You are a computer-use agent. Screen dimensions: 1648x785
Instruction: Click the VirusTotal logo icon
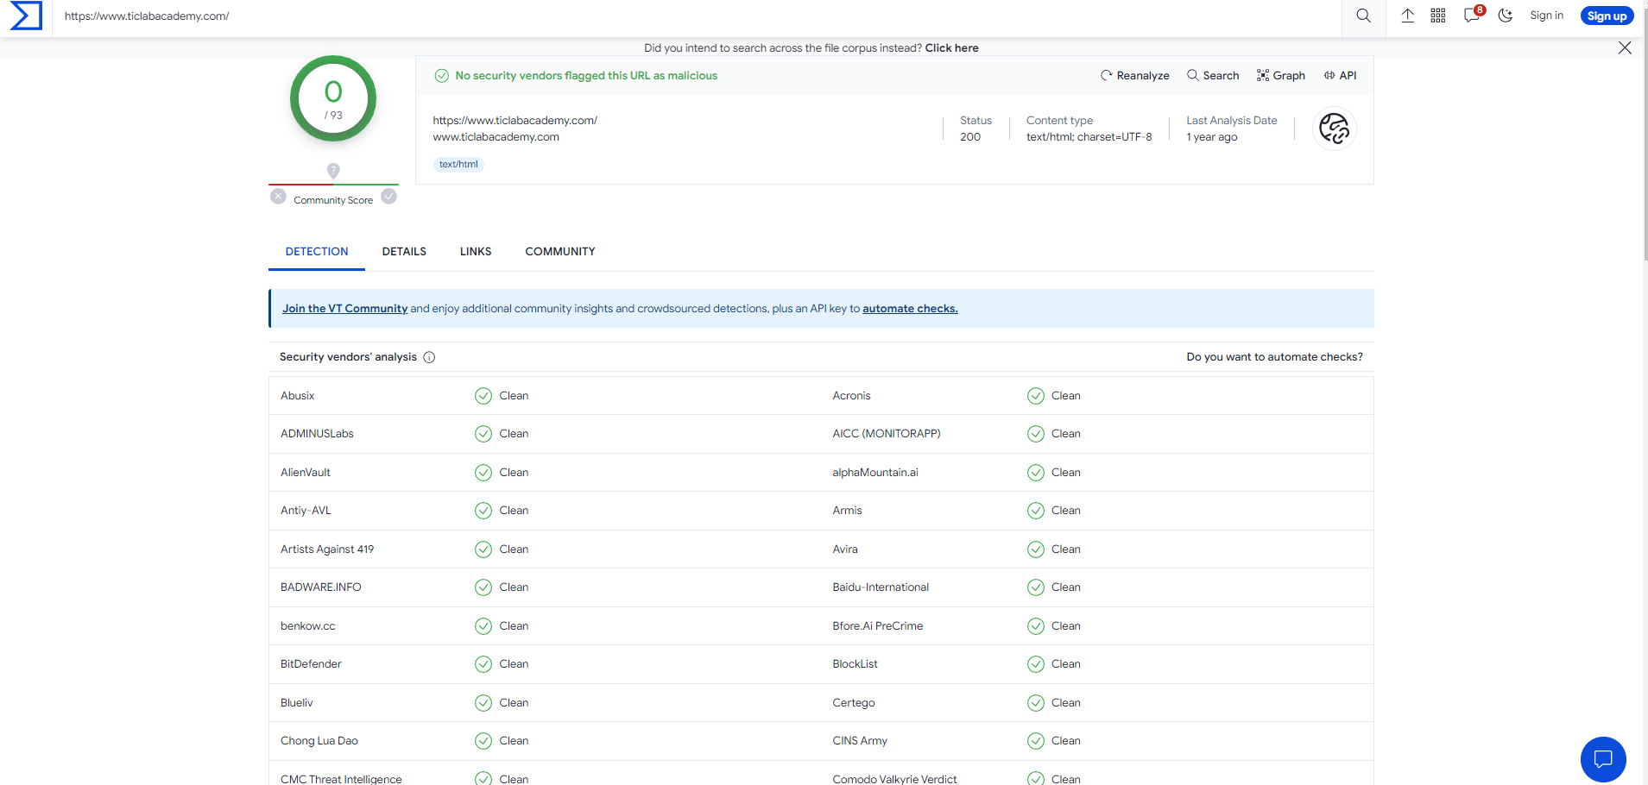click(26, 16)
